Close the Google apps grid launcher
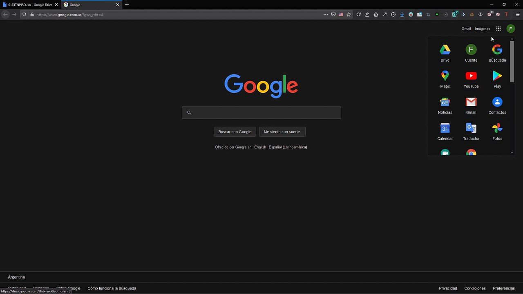The image size is (523, 294). 498,29
